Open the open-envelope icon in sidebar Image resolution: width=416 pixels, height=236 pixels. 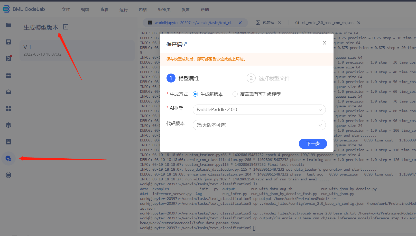coord(8,92)
